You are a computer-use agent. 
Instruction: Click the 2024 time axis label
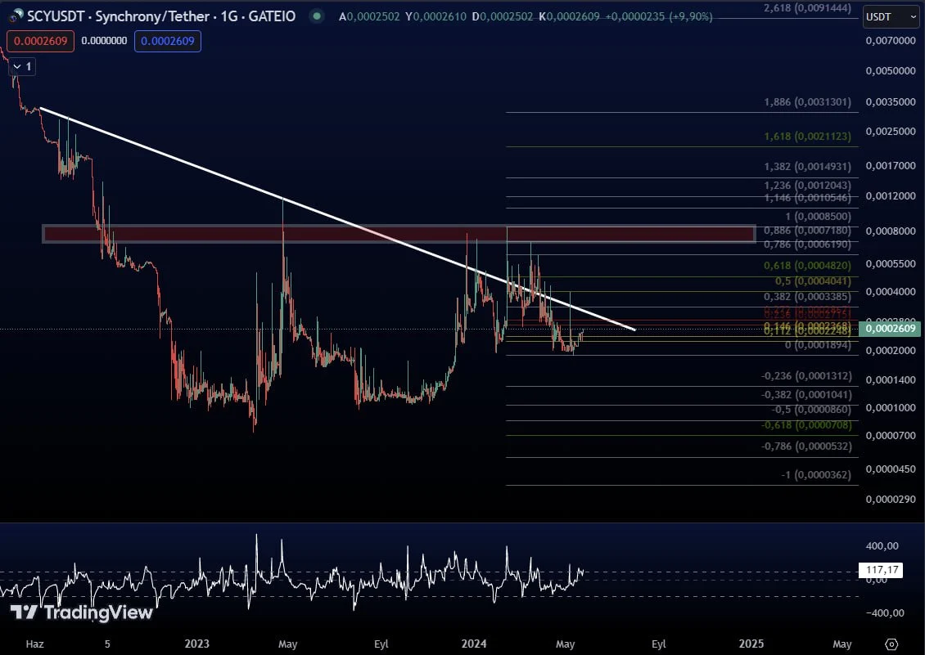[474, 644]
